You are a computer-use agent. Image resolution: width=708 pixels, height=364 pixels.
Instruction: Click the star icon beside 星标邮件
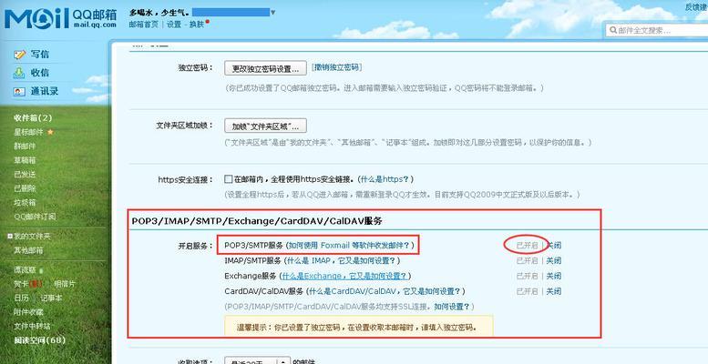tap(51, 132)
